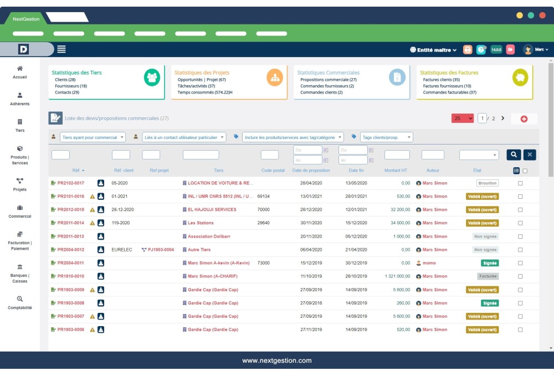The image size is (554, 376).
Task: Click the hamburger menu icon in top bar
Action: click(61, 49)
